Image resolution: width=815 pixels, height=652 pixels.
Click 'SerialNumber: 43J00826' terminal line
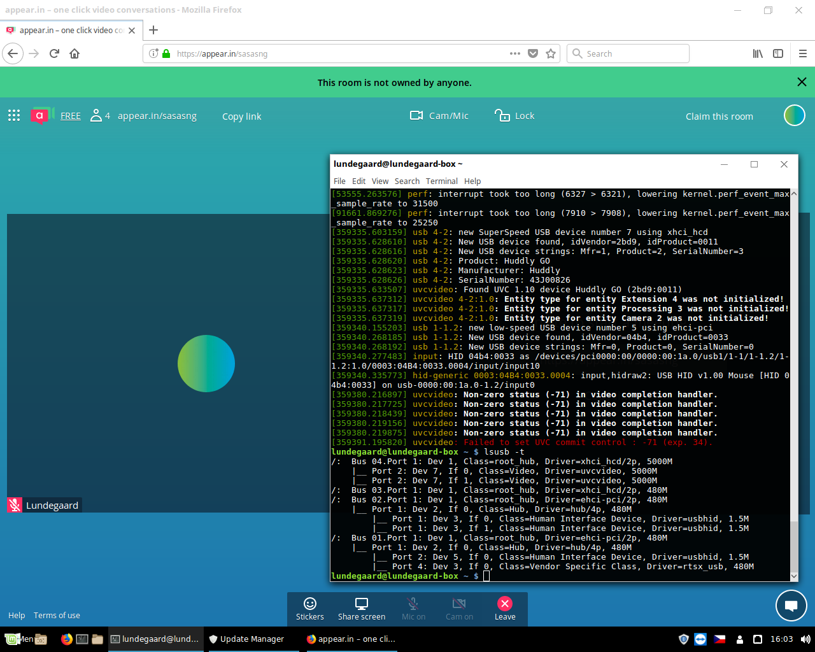451,280
